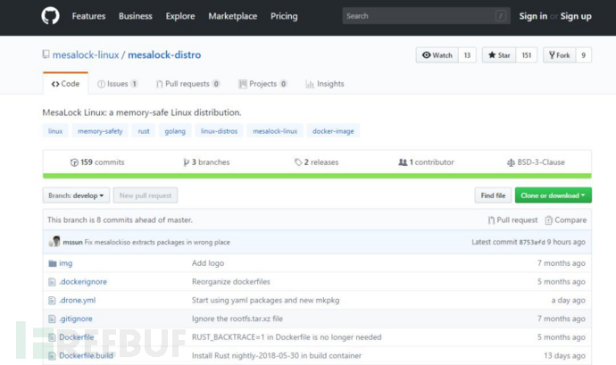Open the Pull requests tab
Screen dimensions: 616x365
point(187,84)
